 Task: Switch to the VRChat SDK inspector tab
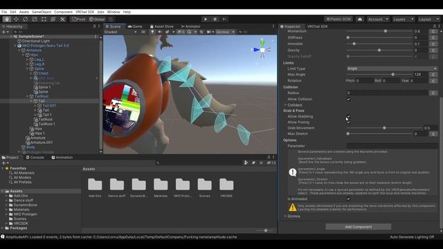[317, 26]
